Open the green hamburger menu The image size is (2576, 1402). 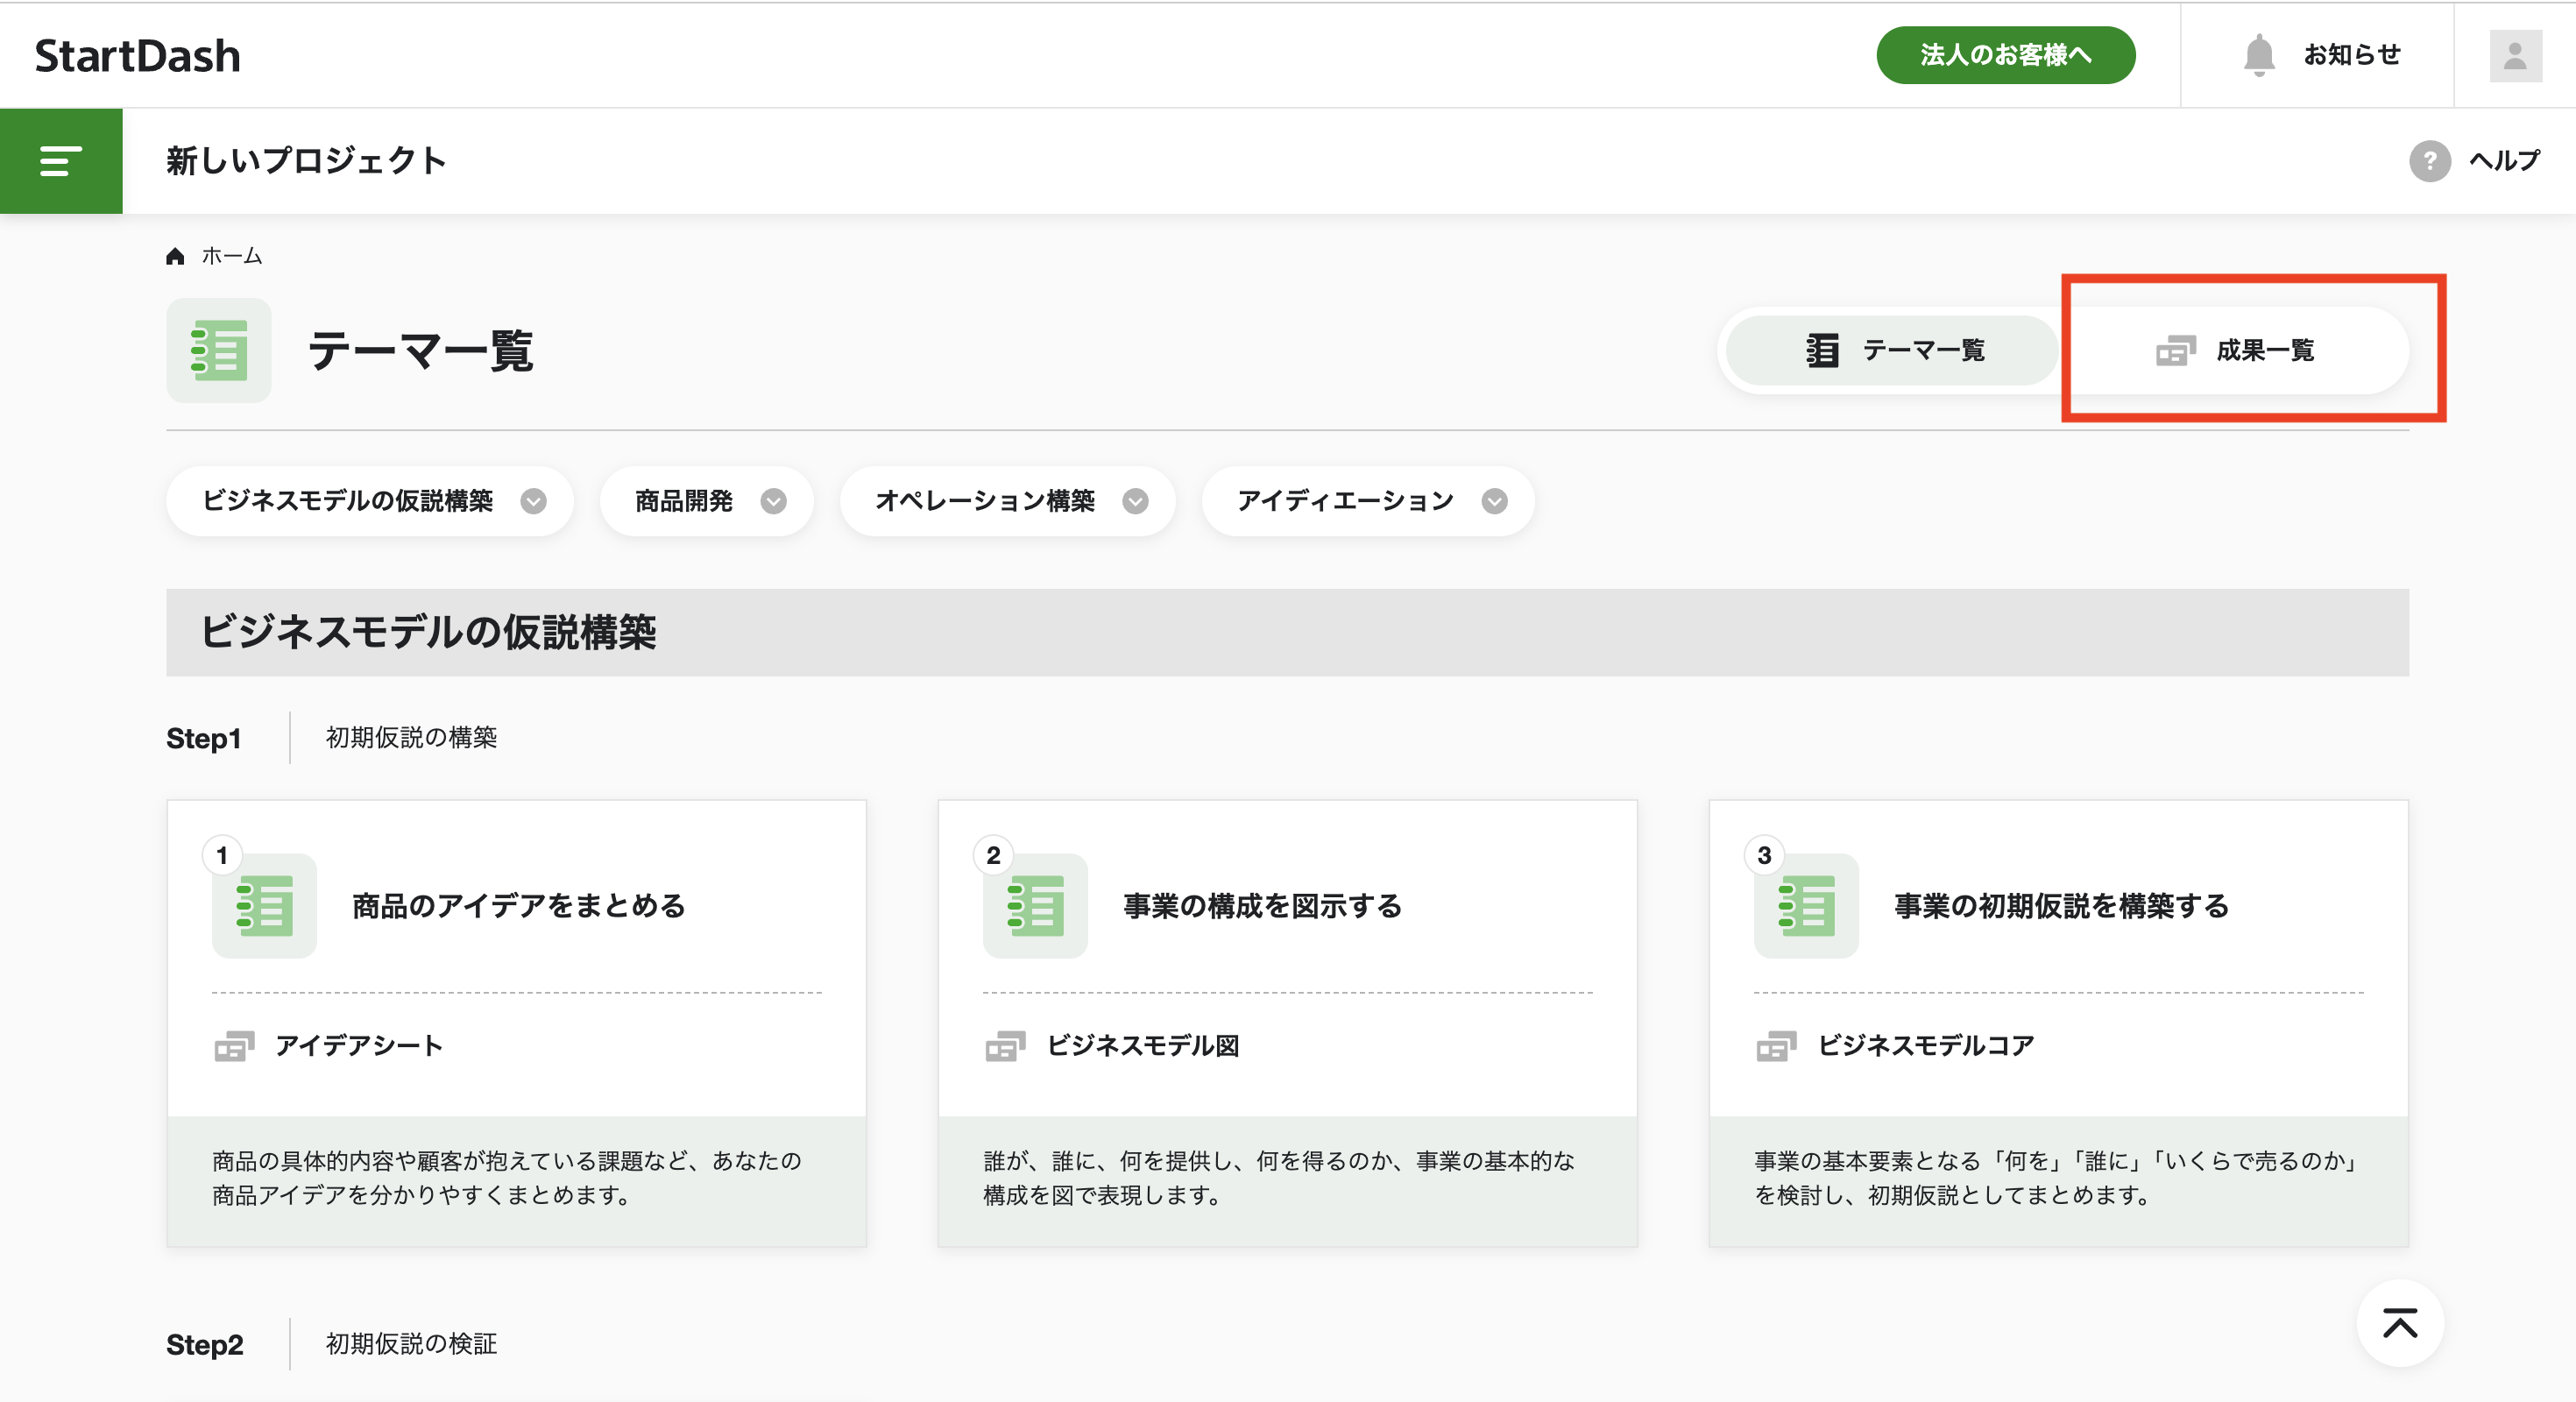tap(61, 160)
